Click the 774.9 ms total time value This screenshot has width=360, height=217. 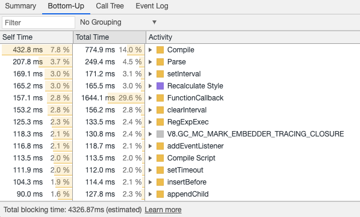pyautogui.click(x=100, y=50)
